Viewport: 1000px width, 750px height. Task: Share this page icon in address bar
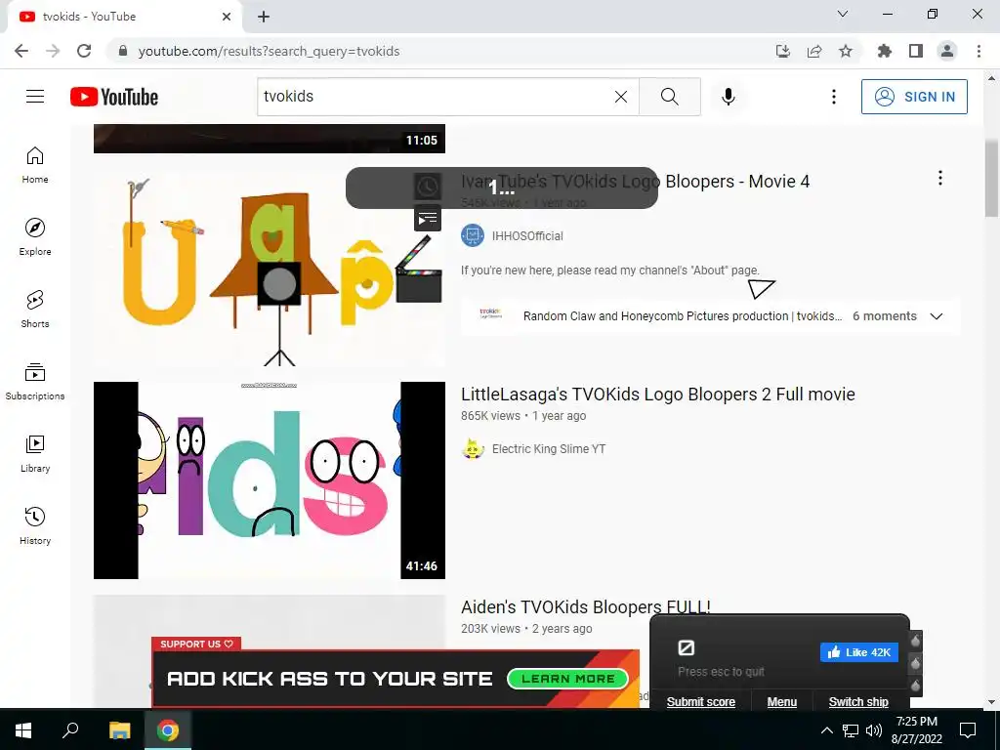click(x=813, y=51)
